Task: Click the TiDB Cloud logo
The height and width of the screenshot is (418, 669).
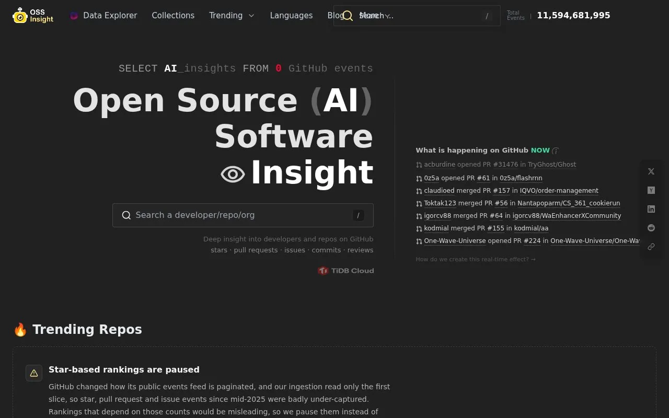Action: tap(346, 271)
